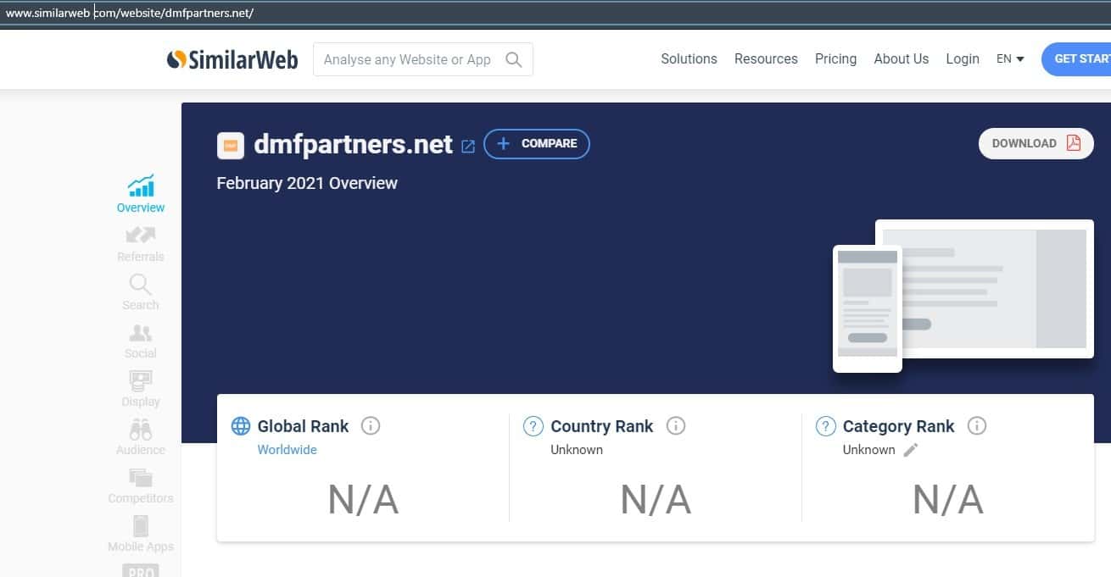Click the Login link

pos(963,59)
